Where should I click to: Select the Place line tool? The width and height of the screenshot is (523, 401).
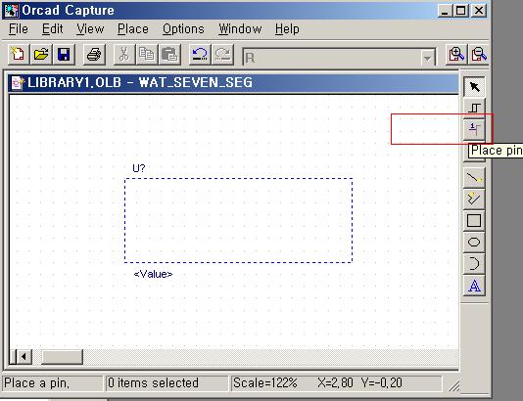pyautogui.click(x=474, y=178)
